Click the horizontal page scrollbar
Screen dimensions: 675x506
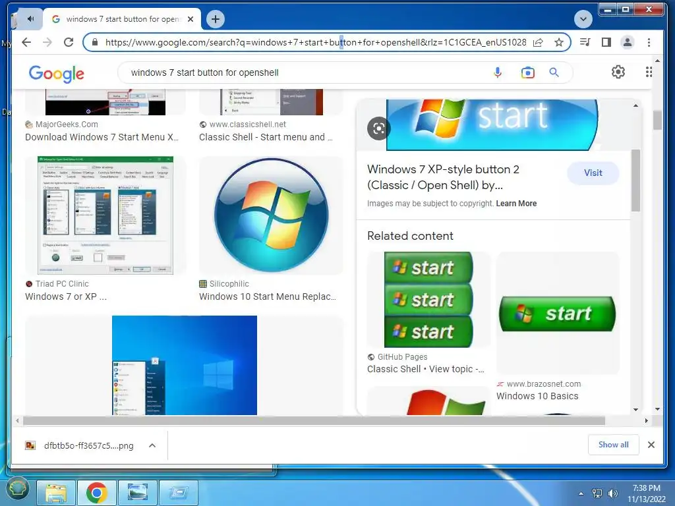314,421
